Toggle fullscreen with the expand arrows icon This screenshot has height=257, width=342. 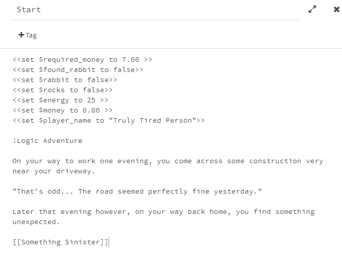[313, 9]
